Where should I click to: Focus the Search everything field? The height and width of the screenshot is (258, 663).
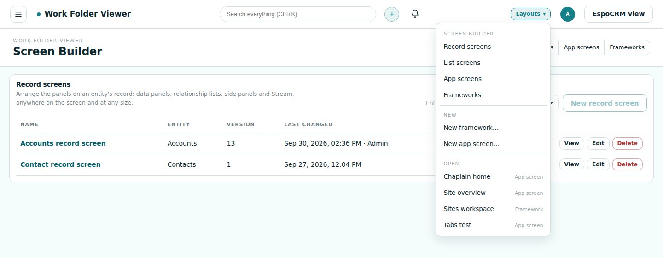pyautogui.click(x=298, y=14)
